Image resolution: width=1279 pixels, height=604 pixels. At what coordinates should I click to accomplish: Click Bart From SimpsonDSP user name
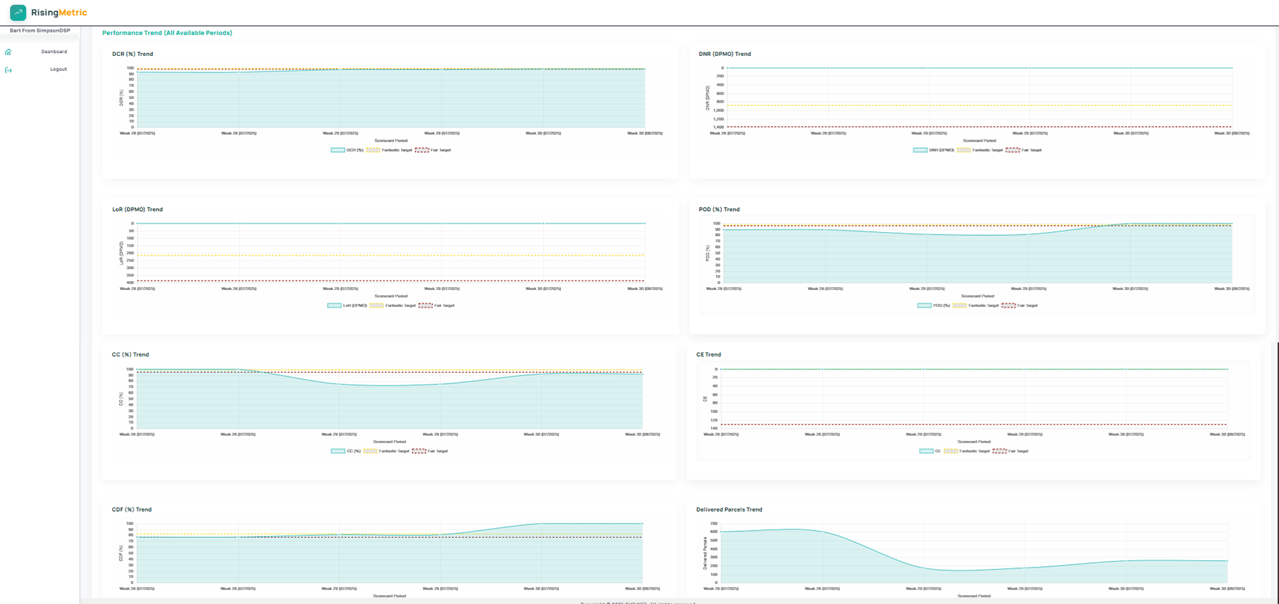pyautogui.click(x=40, y=31)
